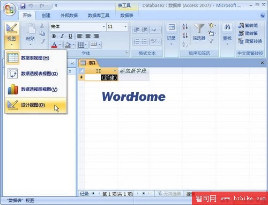Click the 查找 binoculars button

click(x=227, y=34)
